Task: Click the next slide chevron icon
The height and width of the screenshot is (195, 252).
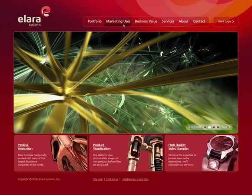Action: coord(229,127)
